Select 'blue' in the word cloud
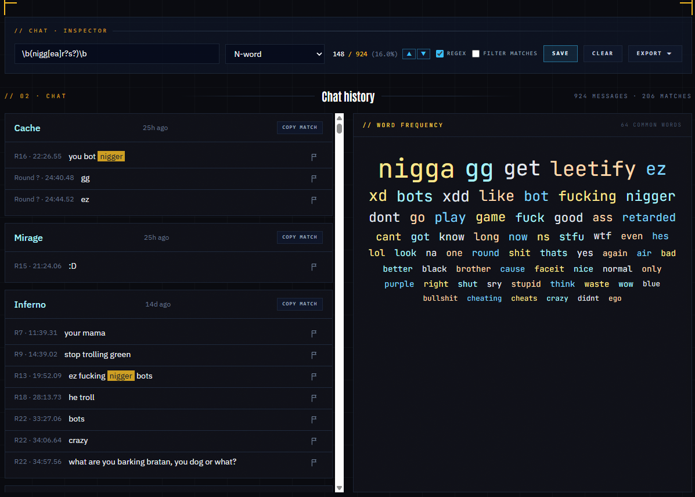This screenshot has width=695, height=497. tap(651, 284)
